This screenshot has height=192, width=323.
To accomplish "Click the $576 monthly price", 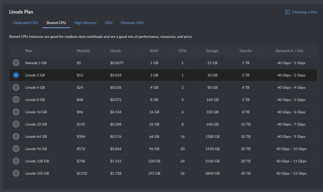I will tap(81, 149).
